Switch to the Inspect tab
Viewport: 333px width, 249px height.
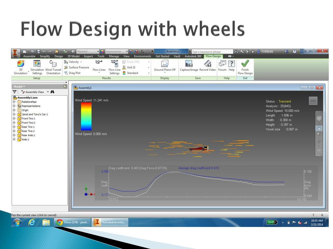(x=88, y=56)
